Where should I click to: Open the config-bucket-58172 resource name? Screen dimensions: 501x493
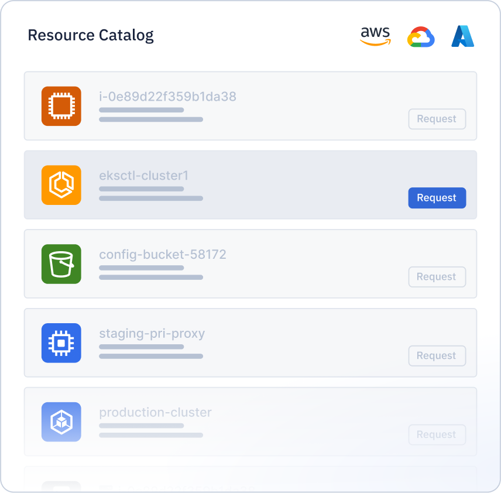tap(163, 255)
